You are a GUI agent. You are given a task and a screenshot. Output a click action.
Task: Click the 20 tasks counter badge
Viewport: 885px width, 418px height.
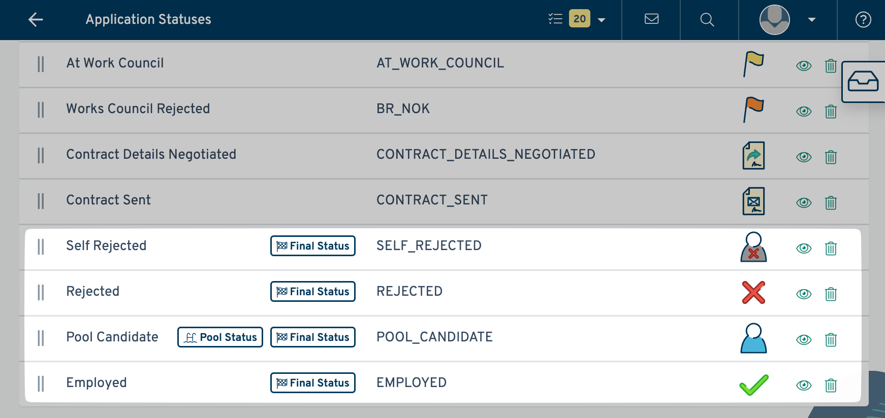(x=579, y=19)
